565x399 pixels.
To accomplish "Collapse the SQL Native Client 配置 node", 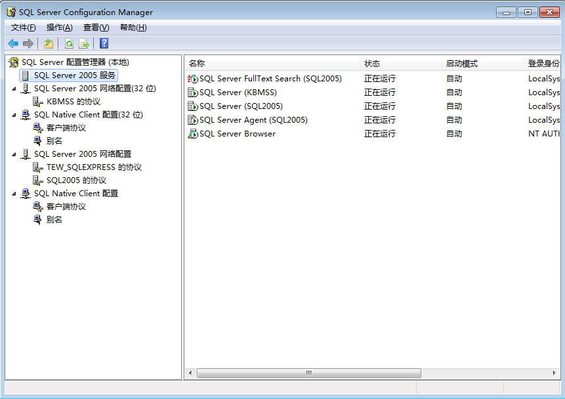I will coord(14,194).
